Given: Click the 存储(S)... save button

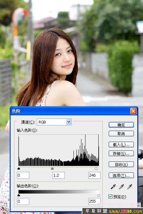Looking at the screenshot, I should coord(121,154).
